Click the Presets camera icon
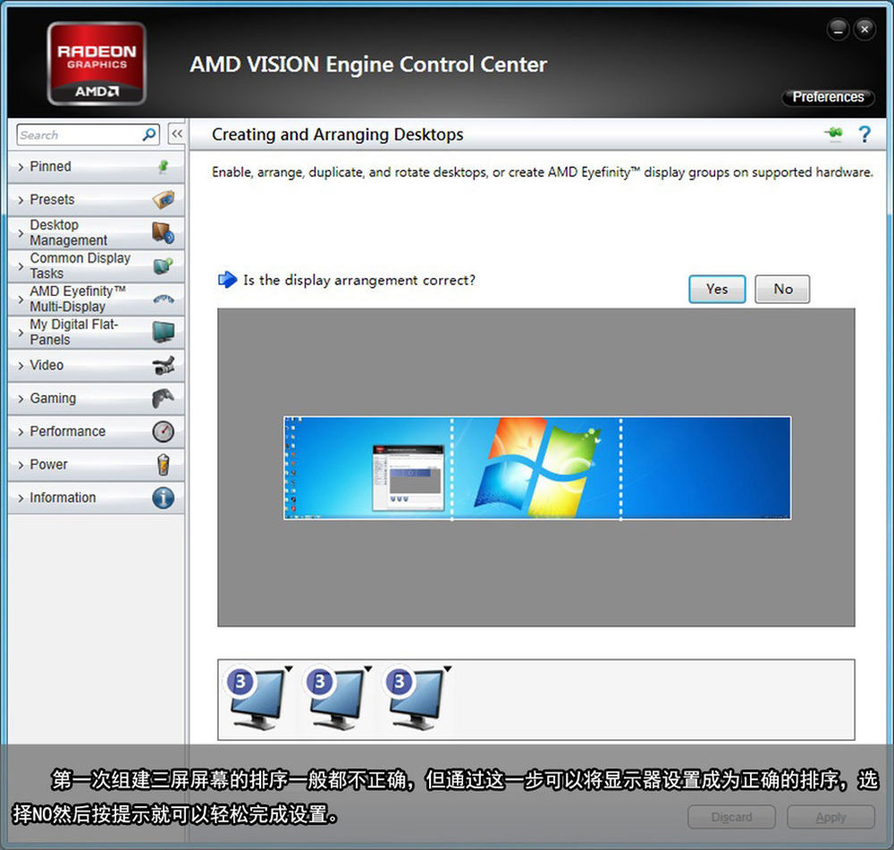 pos(164,199)
